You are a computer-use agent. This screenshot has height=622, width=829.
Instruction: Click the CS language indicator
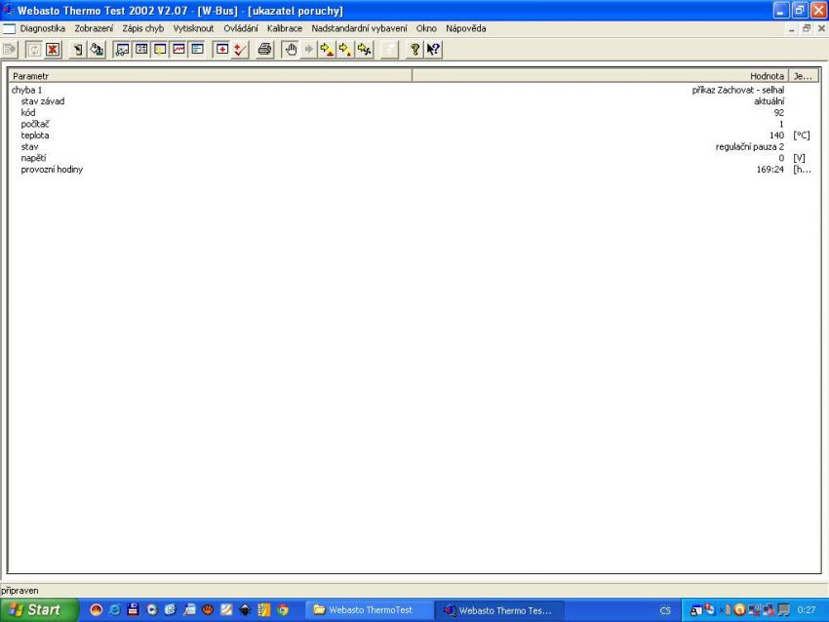click(665, 610)
